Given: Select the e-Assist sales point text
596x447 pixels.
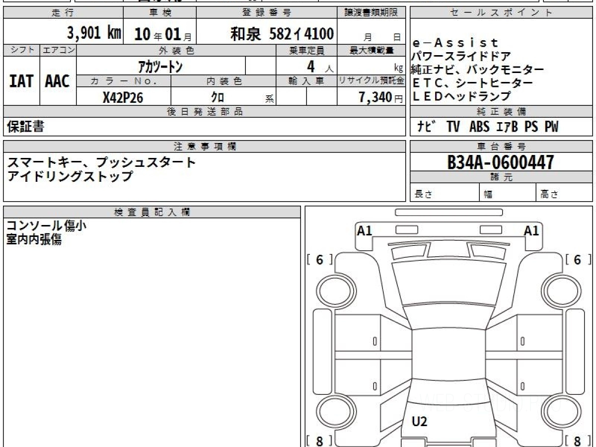Looking at the screenshot, I should (455, 43).
